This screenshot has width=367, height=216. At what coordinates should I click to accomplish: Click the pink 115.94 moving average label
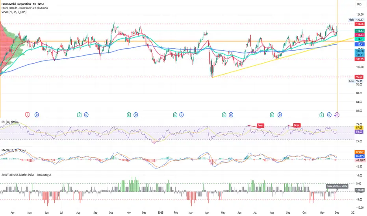360,35
